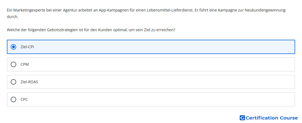Click the "CPM" answer label text
302x123 pixels.
pyautogui.click(x=25, y=64)
